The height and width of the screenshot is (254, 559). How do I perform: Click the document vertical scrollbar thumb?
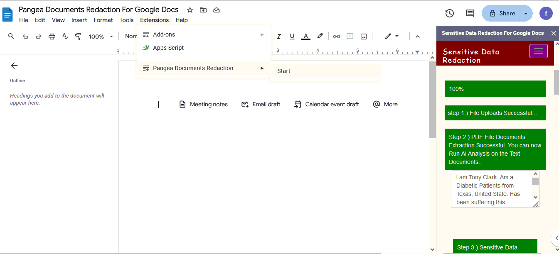click(x=433, y=100)
